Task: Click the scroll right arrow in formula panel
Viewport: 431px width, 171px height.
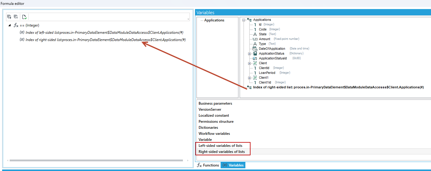Action: point(188,160)
